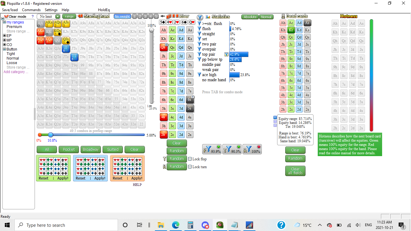Click the Type here to search box
The image size is (411, 231).
click(x=66, y=225)
